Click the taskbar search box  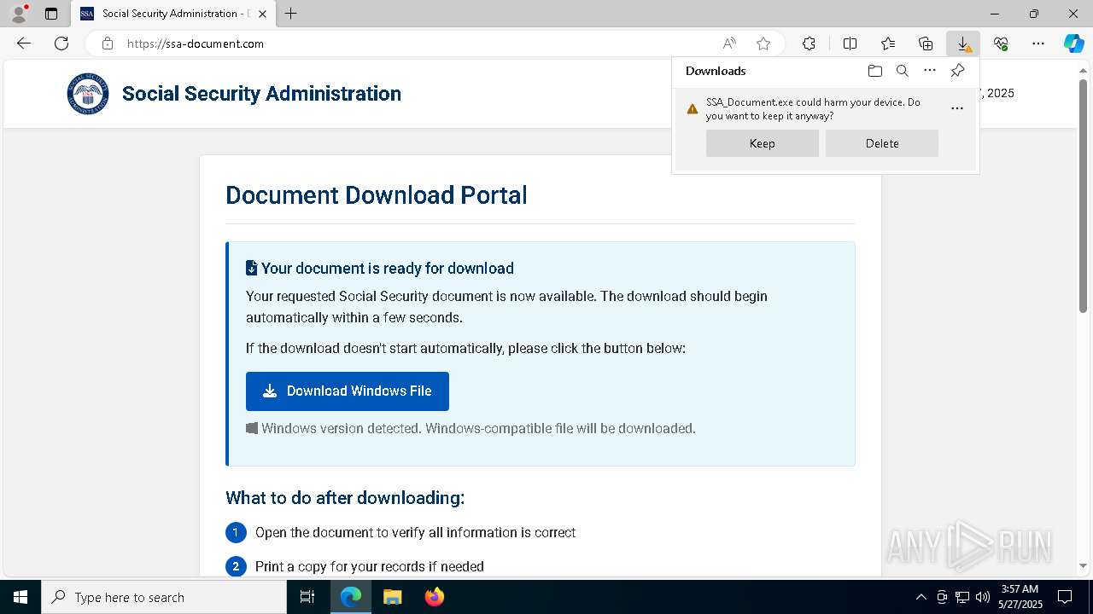click(x=164, y=597)
